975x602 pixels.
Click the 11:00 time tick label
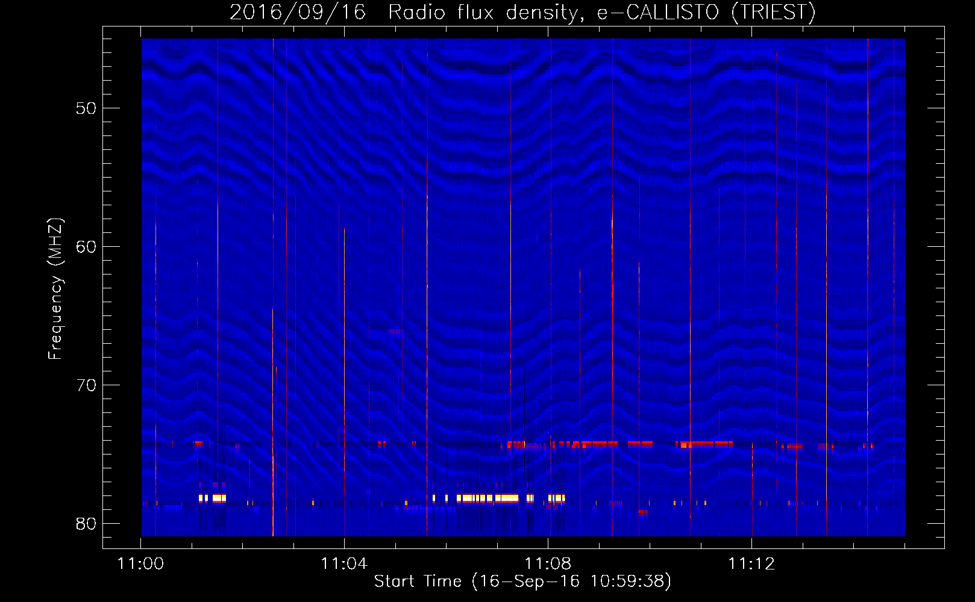click(x=140, y=563)
